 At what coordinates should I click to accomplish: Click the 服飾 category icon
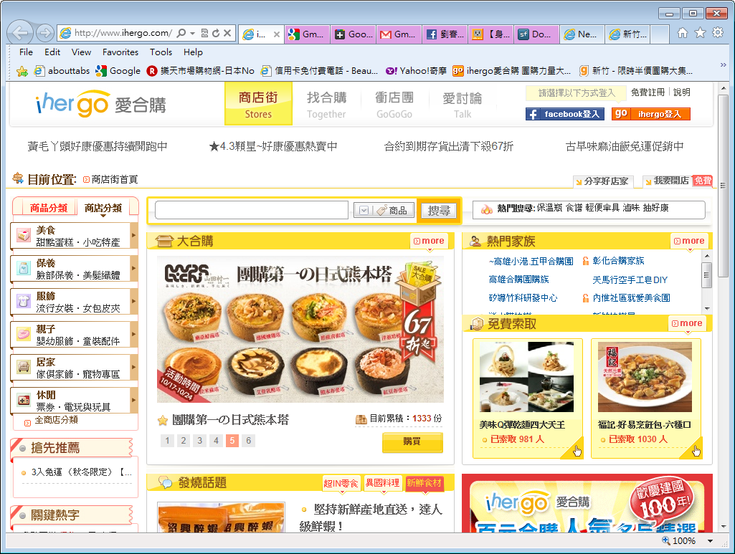24,300
